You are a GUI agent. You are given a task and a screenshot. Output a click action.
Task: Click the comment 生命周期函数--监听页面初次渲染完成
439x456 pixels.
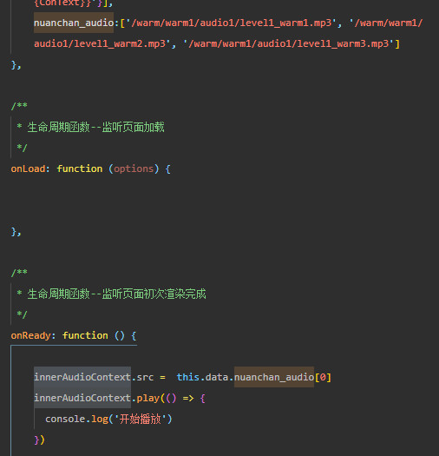116,294
